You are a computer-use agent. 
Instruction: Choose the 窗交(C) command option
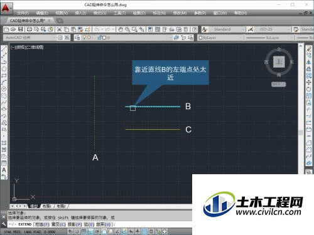pos(58,224)
